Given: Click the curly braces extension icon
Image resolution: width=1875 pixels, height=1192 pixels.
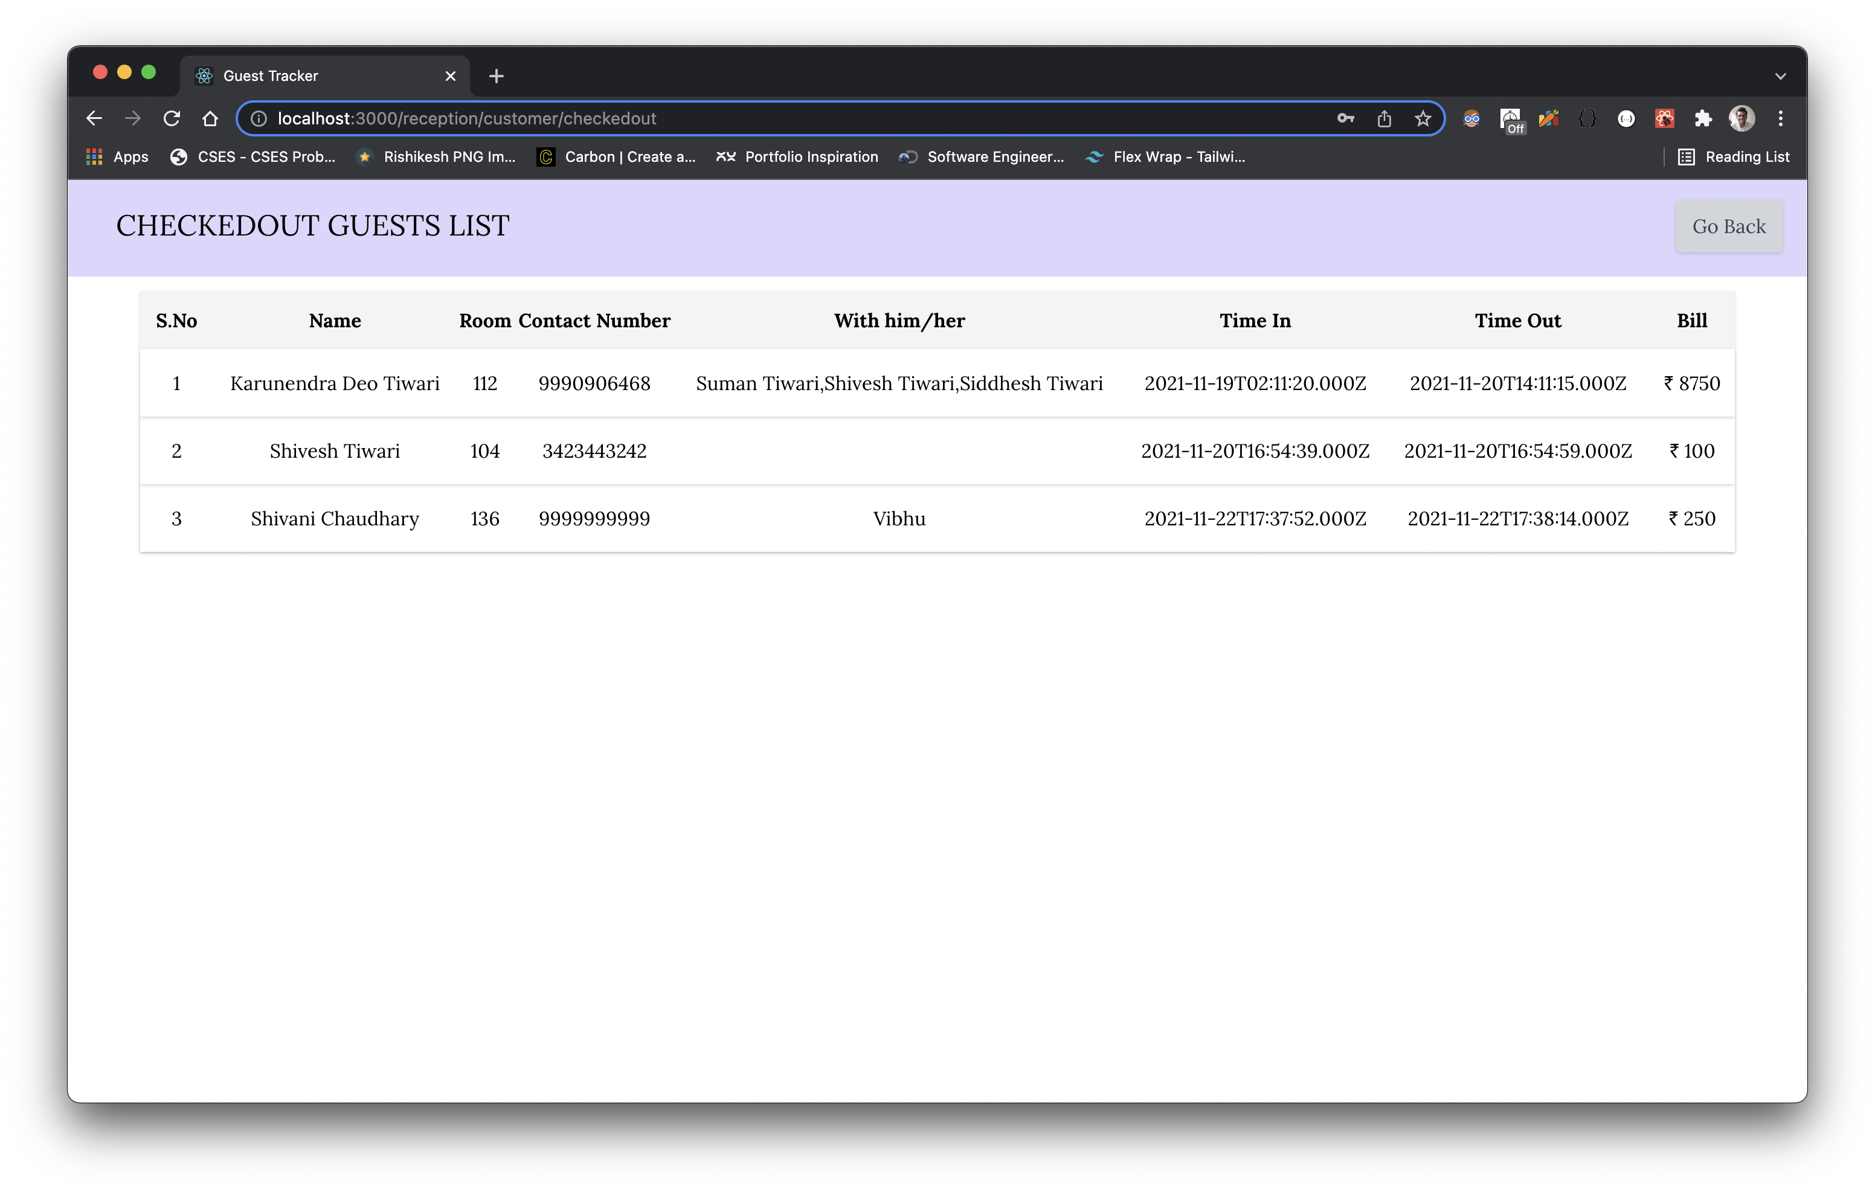Looking at the screenshot, I should (1587, 118).
